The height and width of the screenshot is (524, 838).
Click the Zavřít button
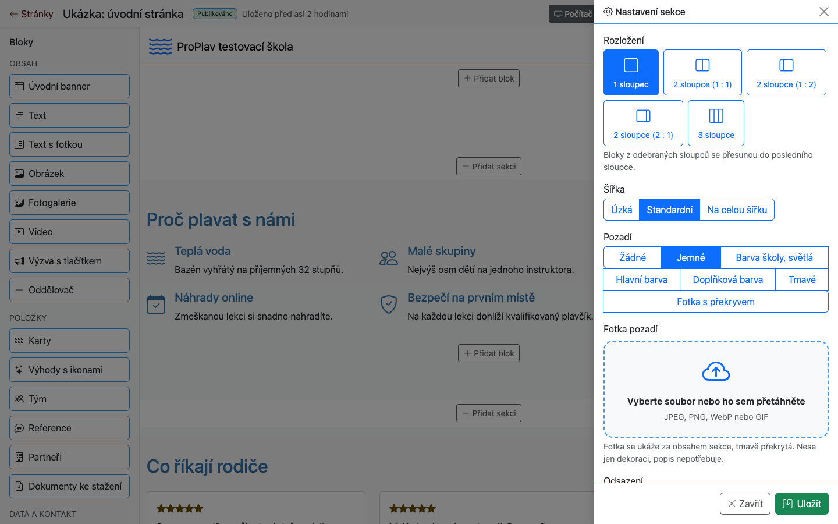(x=745, y=504)
